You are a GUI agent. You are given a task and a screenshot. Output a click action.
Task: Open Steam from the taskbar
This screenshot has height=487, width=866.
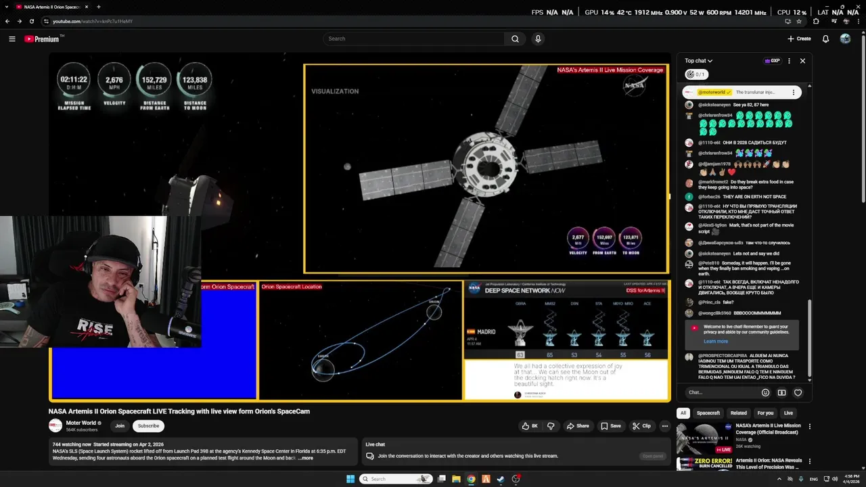pos(501,479)
